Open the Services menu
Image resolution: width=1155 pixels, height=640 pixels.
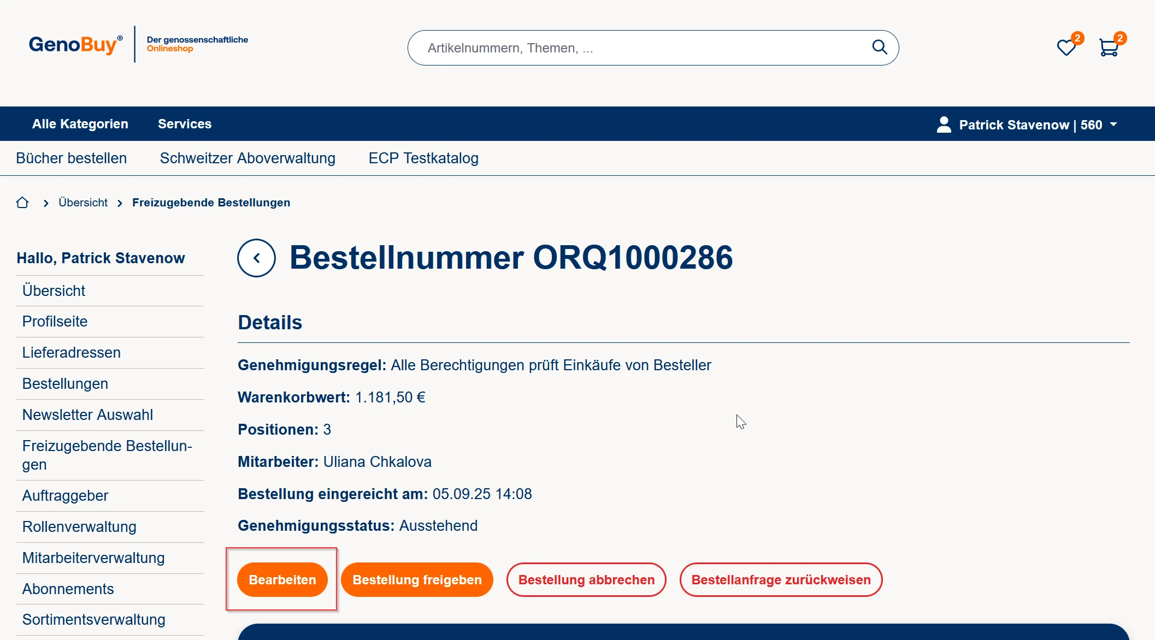point(184,124)
